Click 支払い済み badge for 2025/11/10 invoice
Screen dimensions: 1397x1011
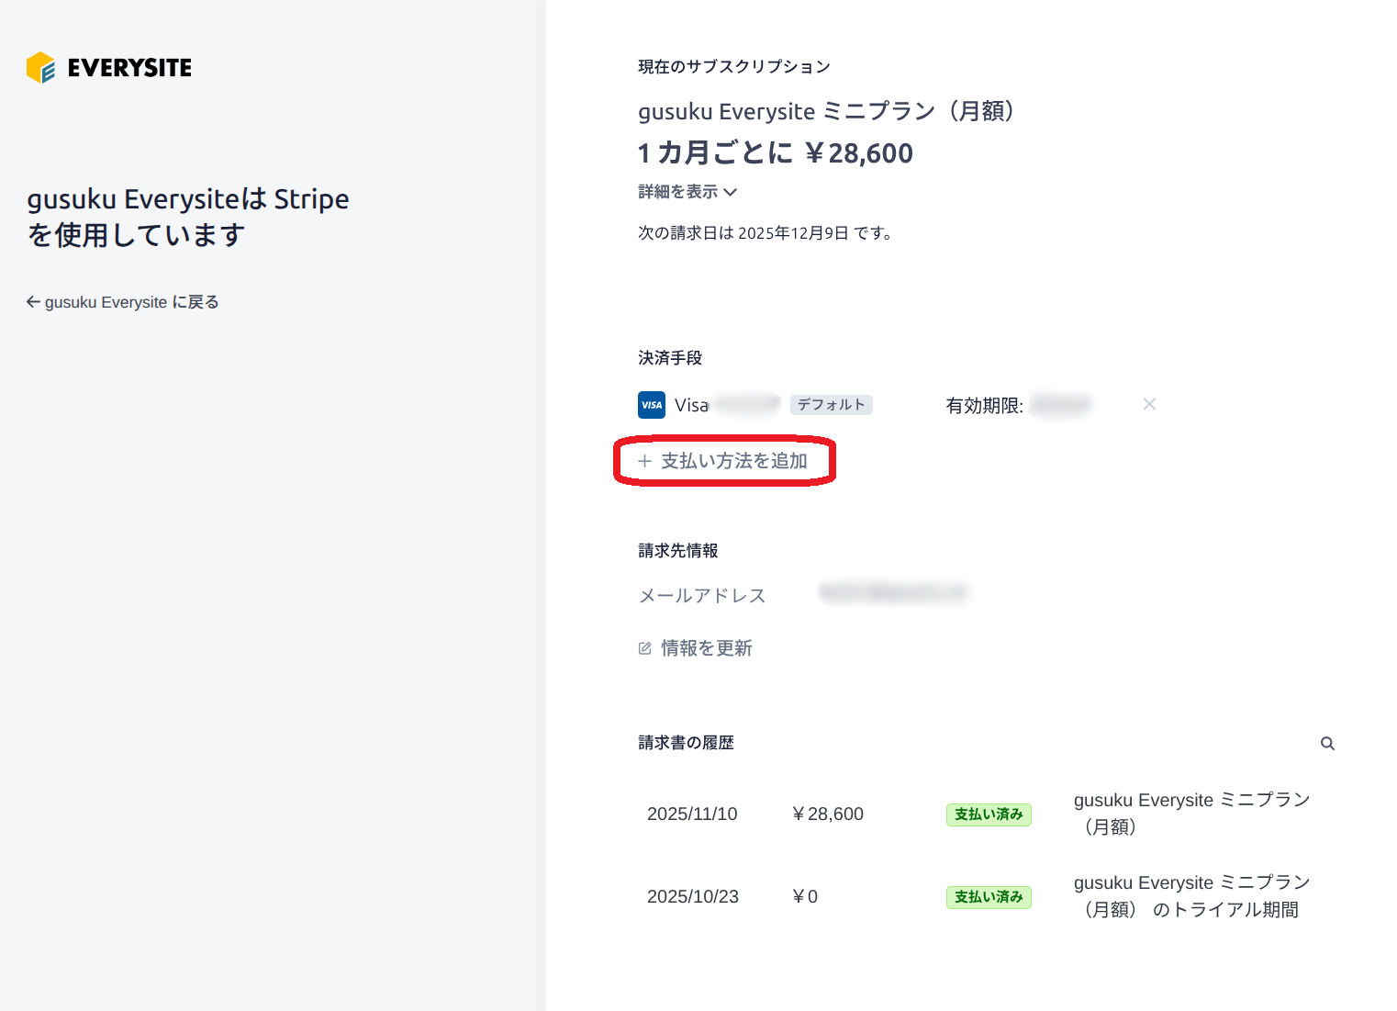pos(989,814)
